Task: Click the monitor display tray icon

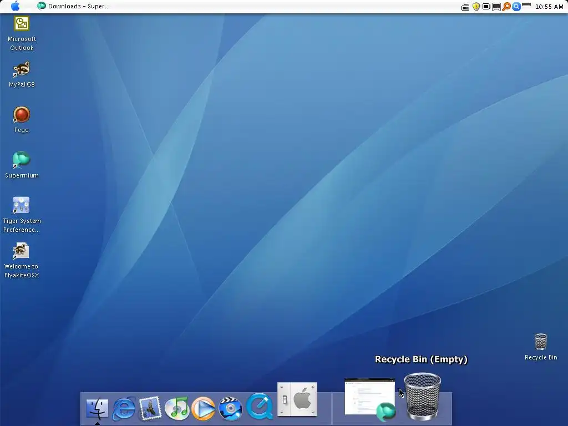Action: (x=496, y=7)
